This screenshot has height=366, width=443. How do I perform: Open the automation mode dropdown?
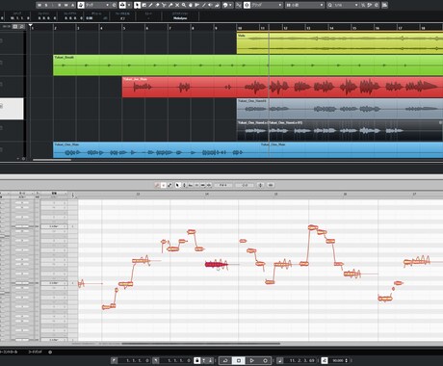point(97,5)
